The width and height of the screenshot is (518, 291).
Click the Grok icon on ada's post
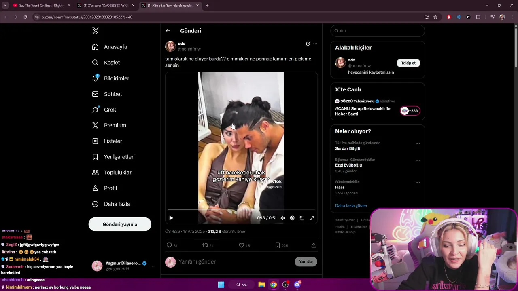point(308,44)
